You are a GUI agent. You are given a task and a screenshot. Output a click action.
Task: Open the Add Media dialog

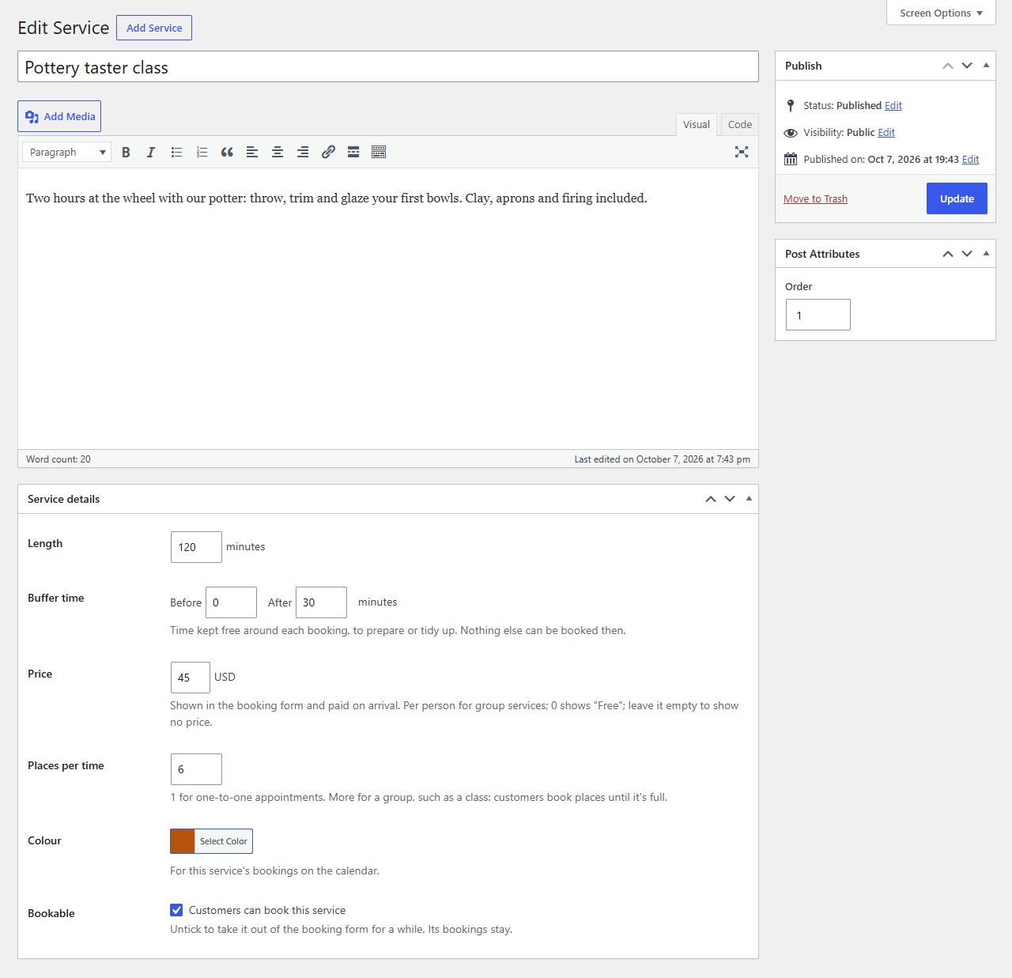(59, 116)
